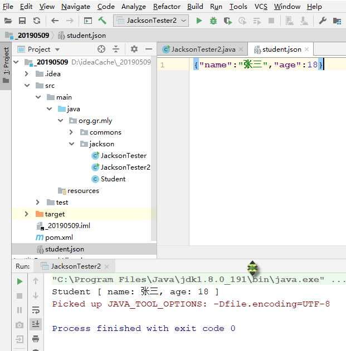This screenshot has height=351, width=346.
Task: Toggle the 1: Project side tab
Action: point(6,66)
